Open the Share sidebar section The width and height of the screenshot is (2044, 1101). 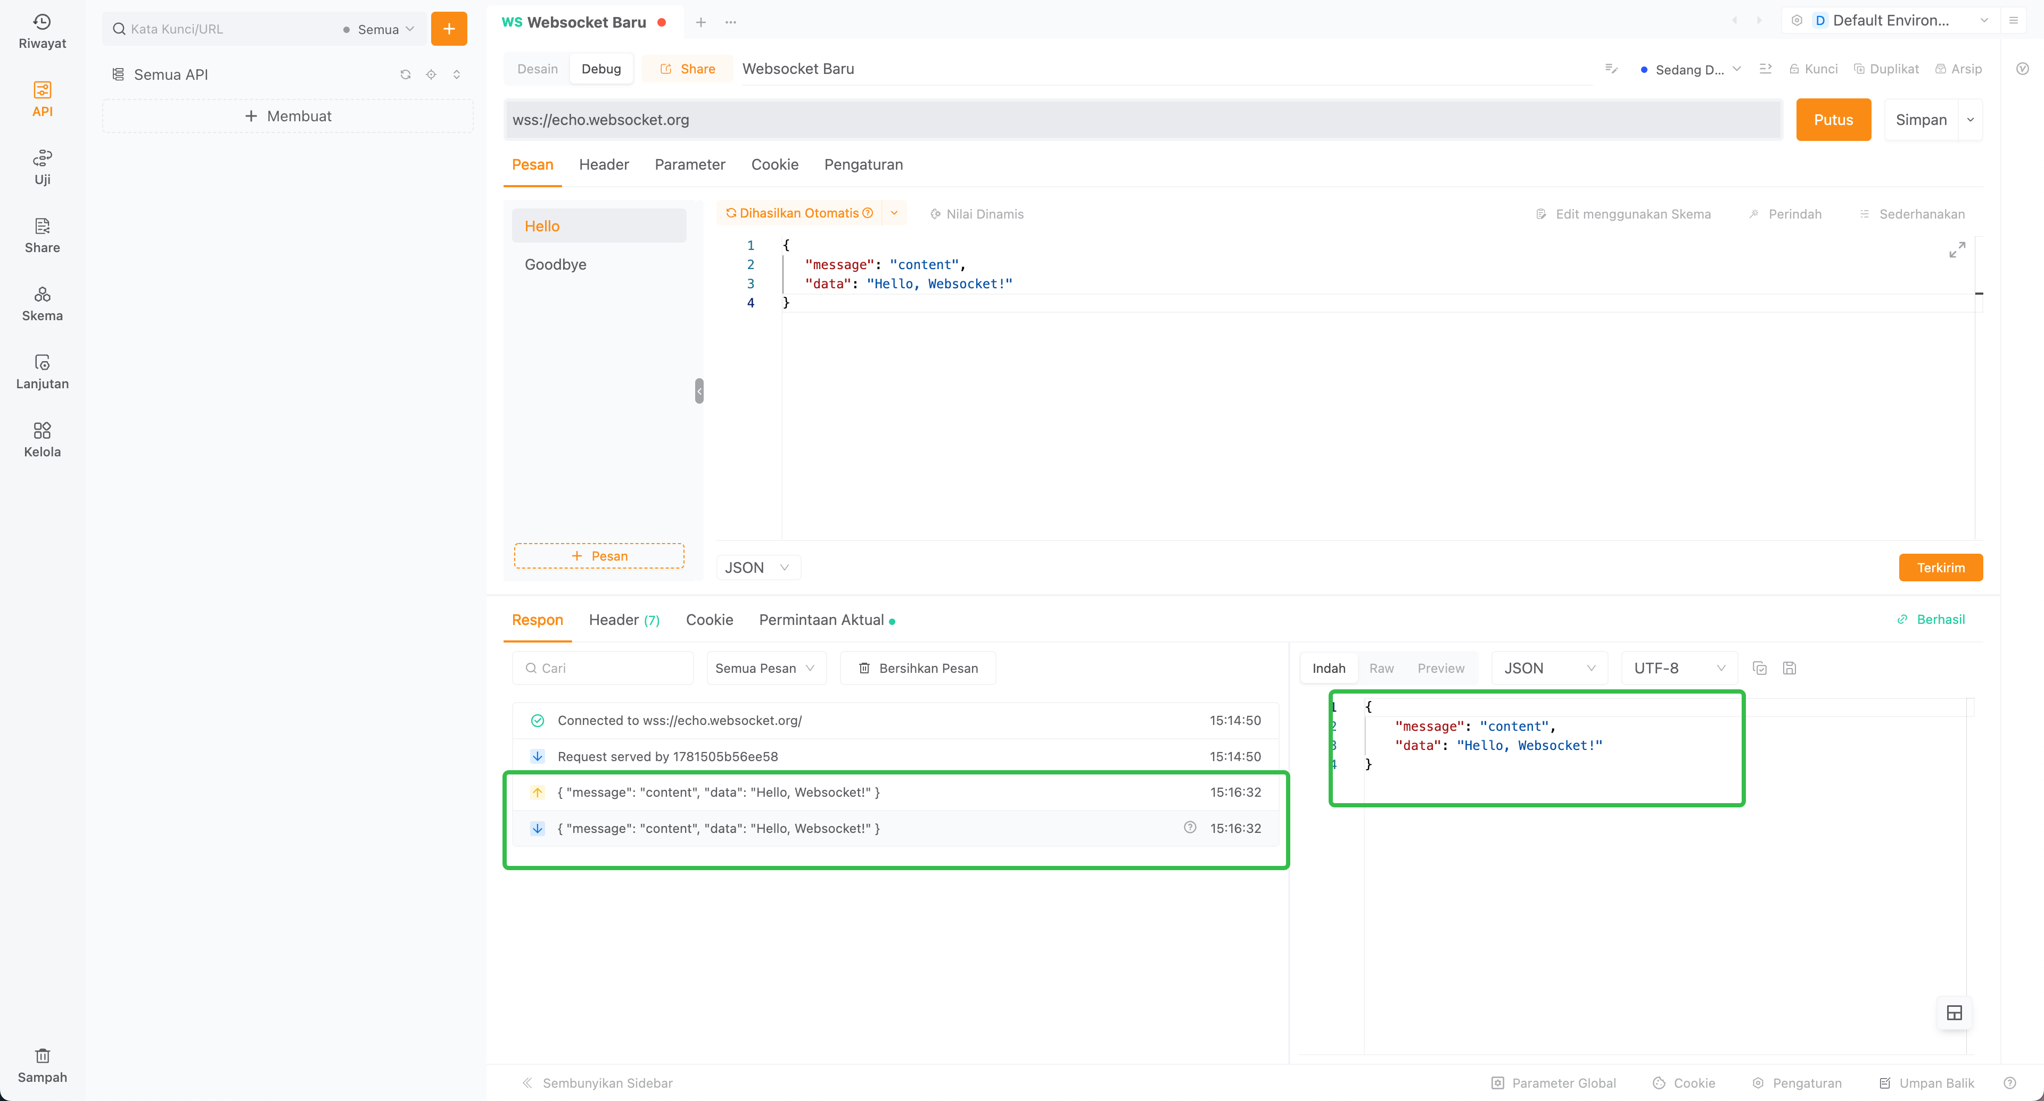42,236
